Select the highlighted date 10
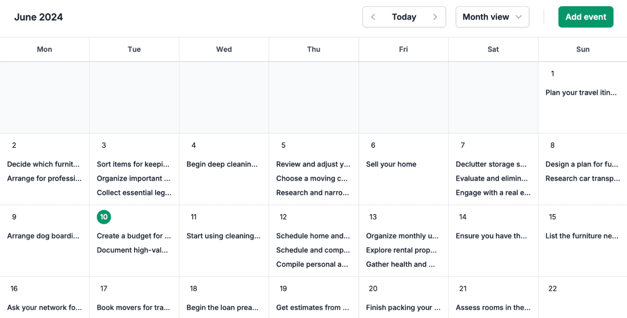 pos(104,217)
